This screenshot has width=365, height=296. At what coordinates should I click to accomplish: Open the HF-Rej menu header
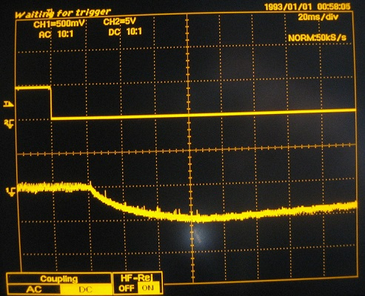pyautogui.click(x=137, y=277)
